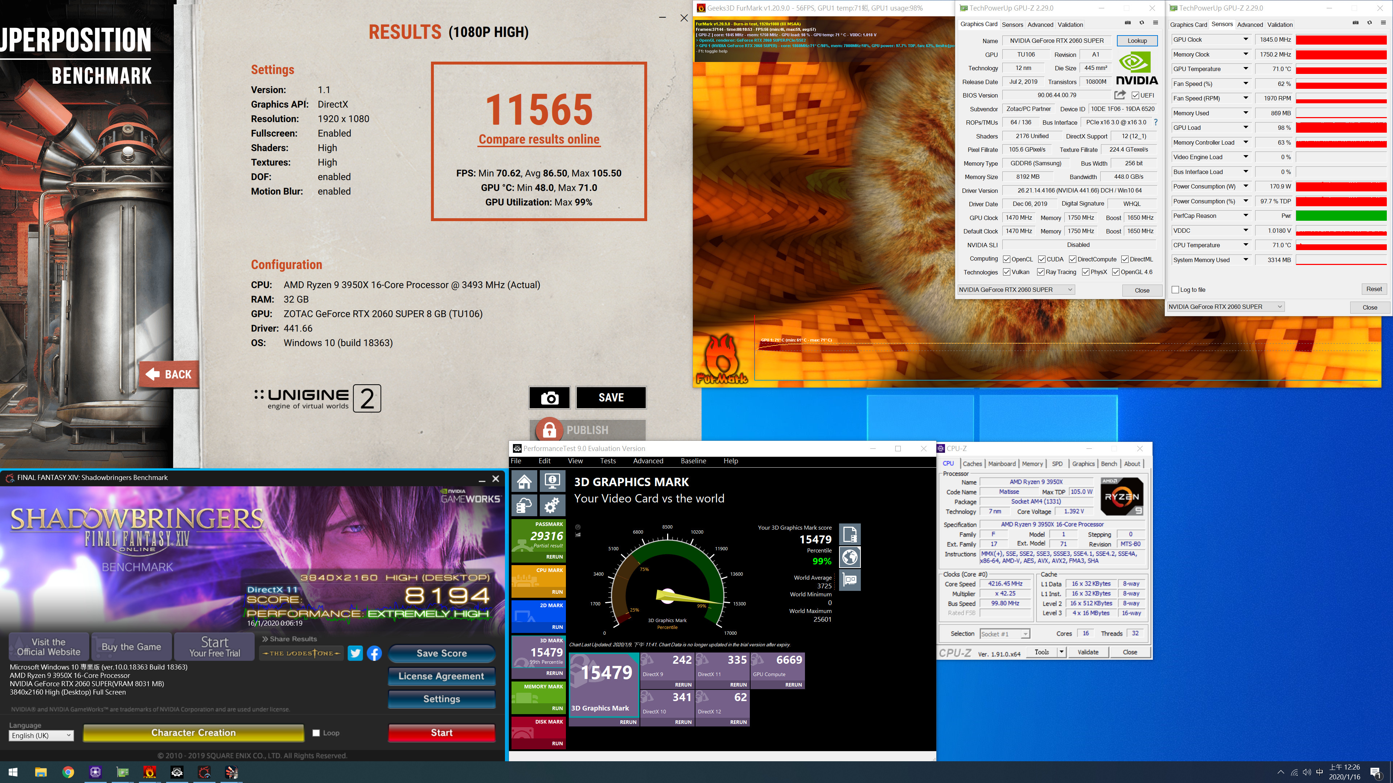Click refresh icon in GPU-Z Graphics Card window
The image size is (1393, 783).
(x=1142, y=23)
